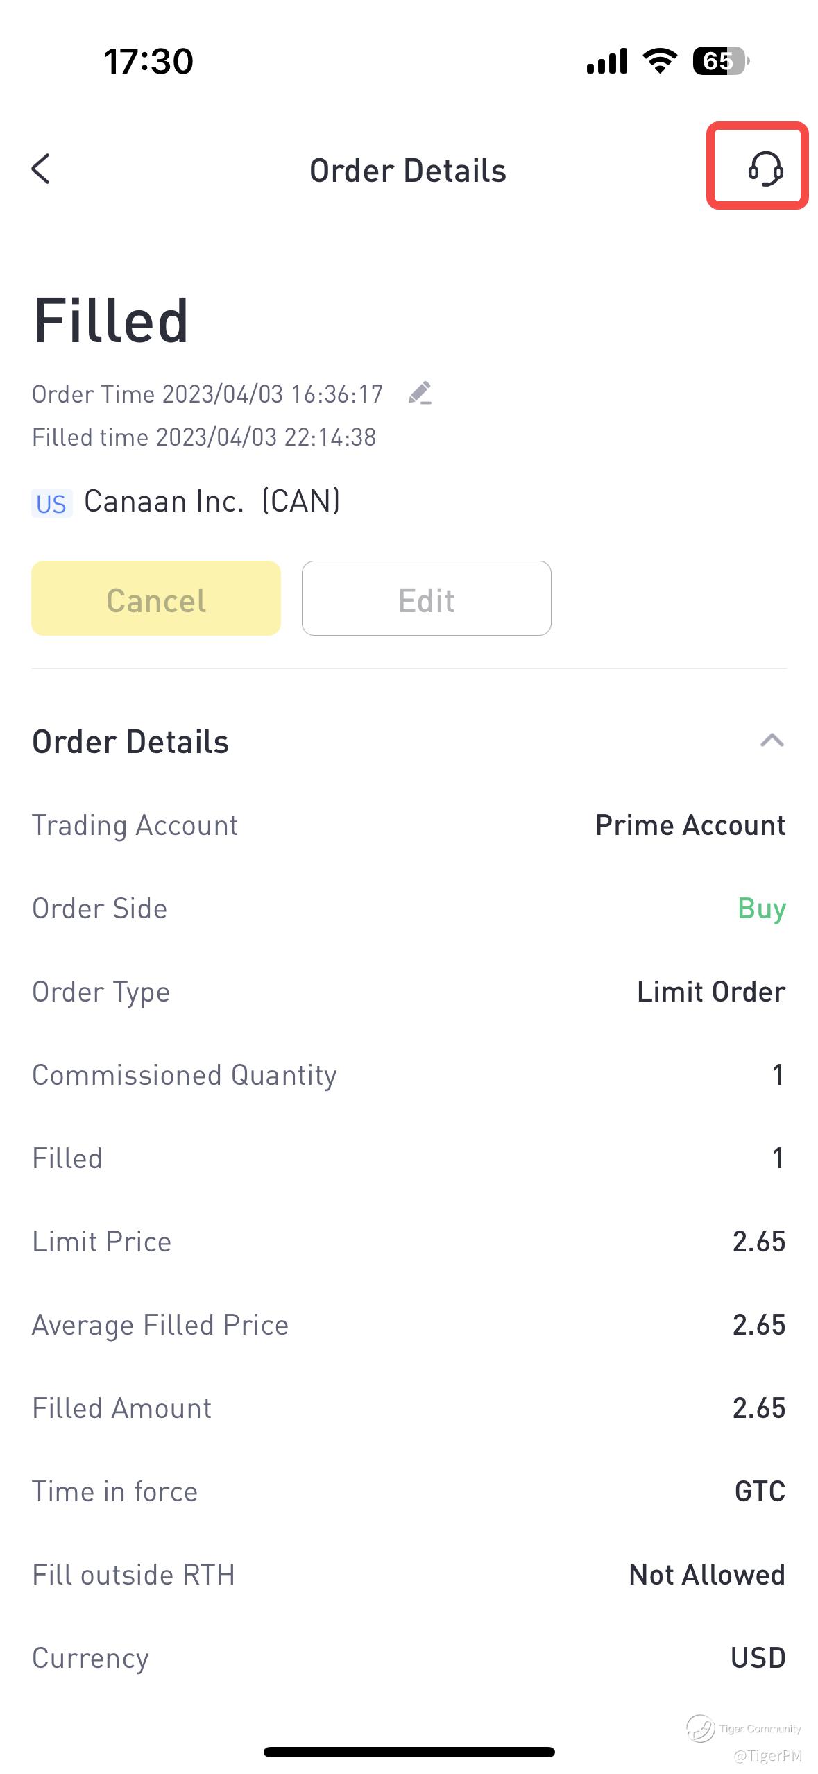Tap the Tiger Community watermark logo
Screen dimensions: 818x1774
pos(701,1728)
